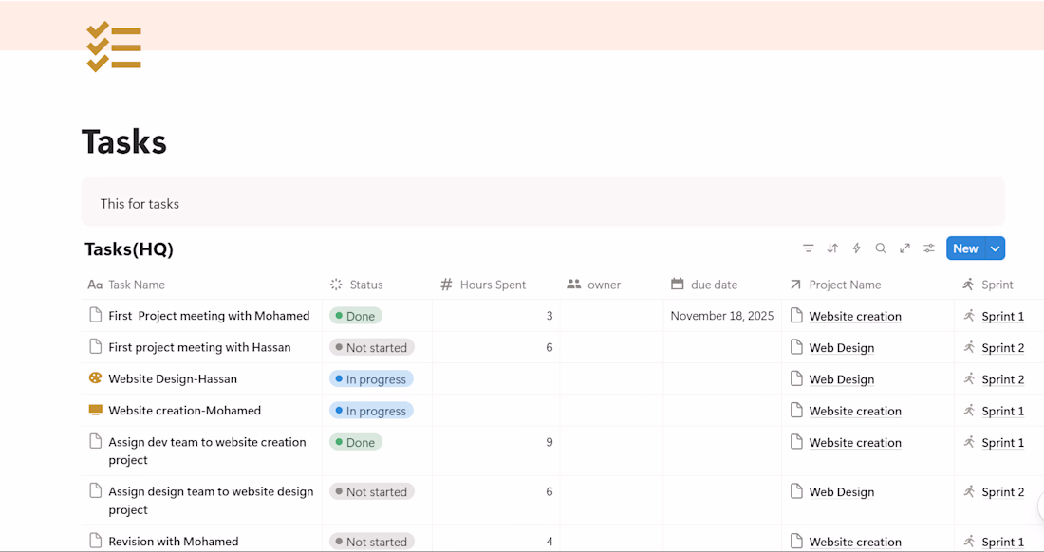Open the Tasks(HQ) database title
The width and height of the screenshot is (1044, 552).
coord(129,249)
